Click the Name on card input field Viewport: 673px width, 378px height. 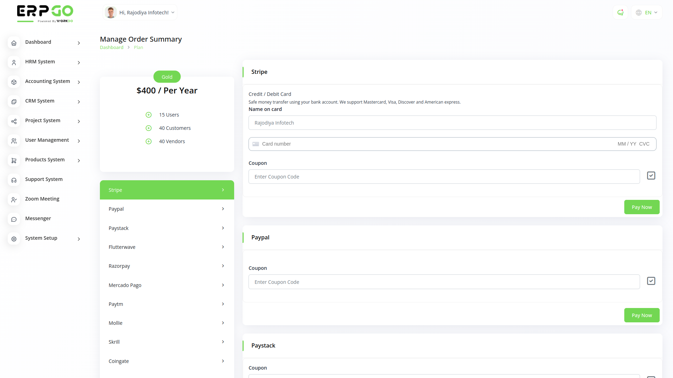(x=452, y=123)
